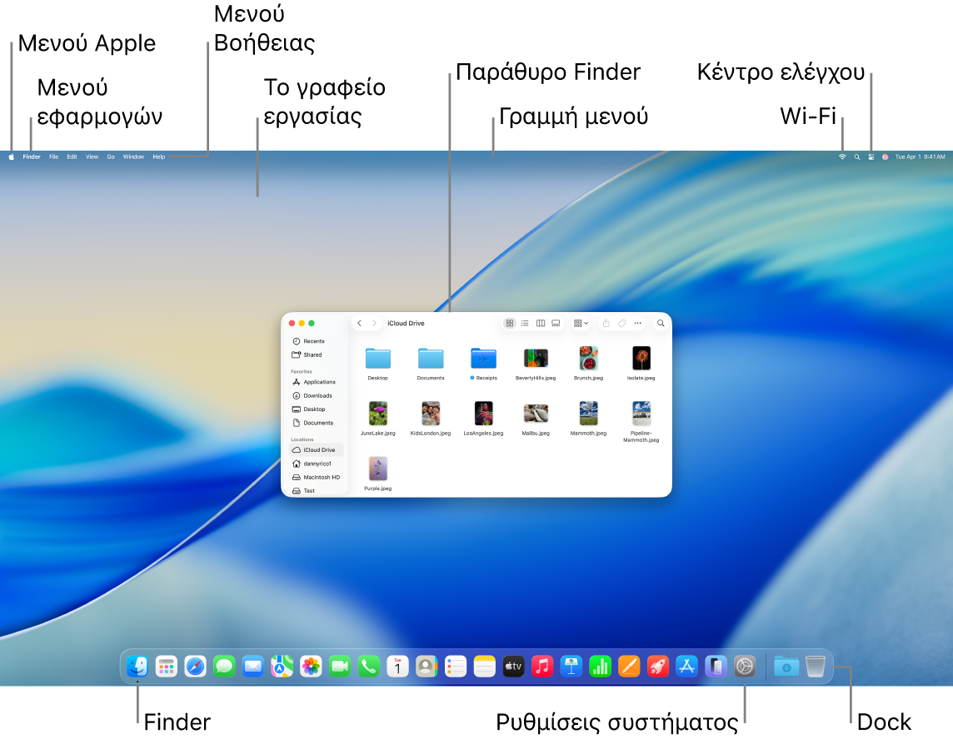Screen dimensions: 953x739
Task: Open the Share options in Finder toolbar
Action: (605, 323)
